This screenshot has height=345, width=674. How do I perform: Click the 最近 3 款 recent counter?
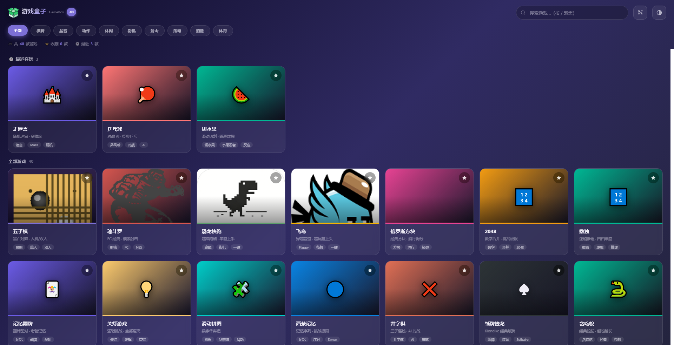(x=87, y=44)
